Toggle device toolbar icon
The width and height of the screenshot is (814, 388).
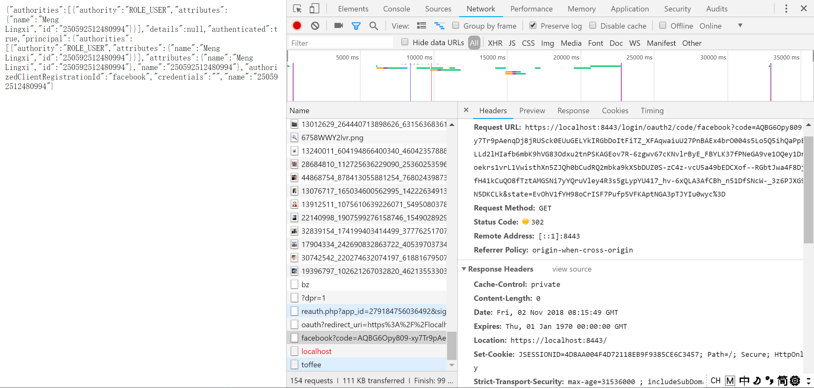(314, 9)
